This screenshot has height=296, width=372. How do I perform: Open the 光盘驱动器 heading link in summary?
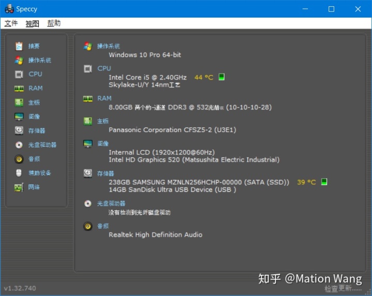111,204
